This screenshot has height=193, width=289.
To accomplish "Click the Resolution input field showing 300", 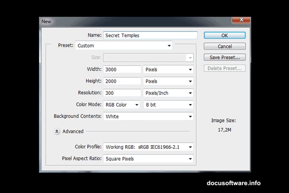I will [x=122, y=93].
